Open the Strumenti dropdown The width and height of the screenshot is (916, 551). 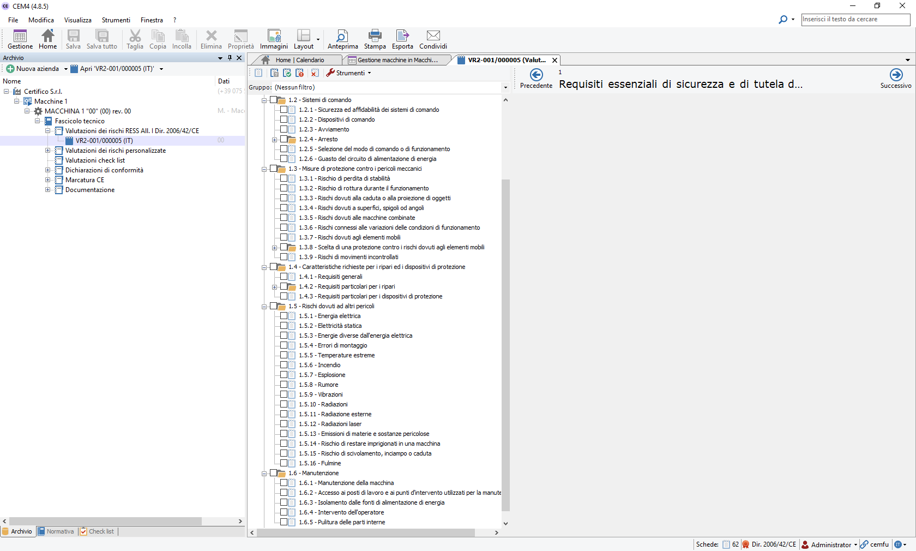click(x=349, y=73)
